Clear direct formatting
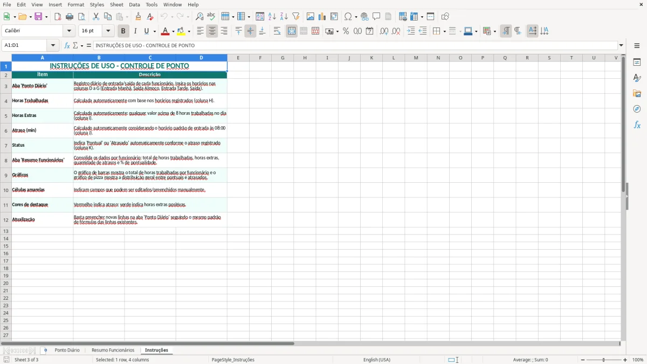Image resolution: width=647 pixels, height=364 pixels. 150,17
